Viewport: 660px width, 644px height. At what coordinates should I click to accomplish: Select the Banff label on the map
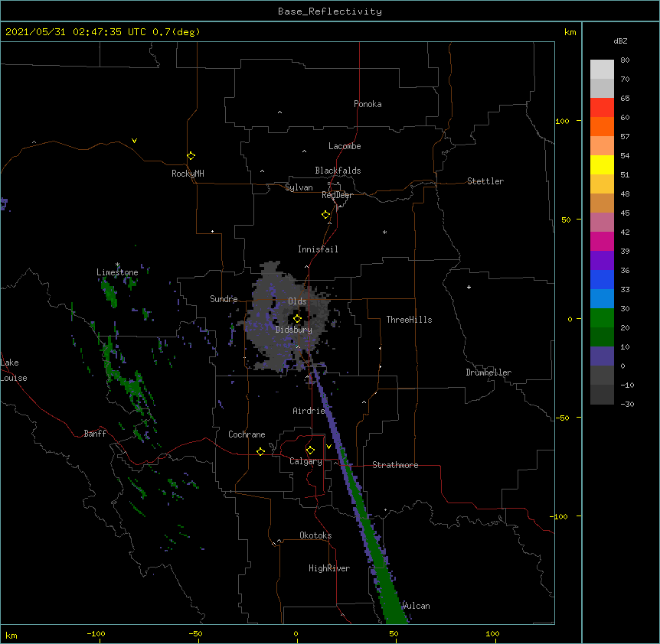coord(95,434)
